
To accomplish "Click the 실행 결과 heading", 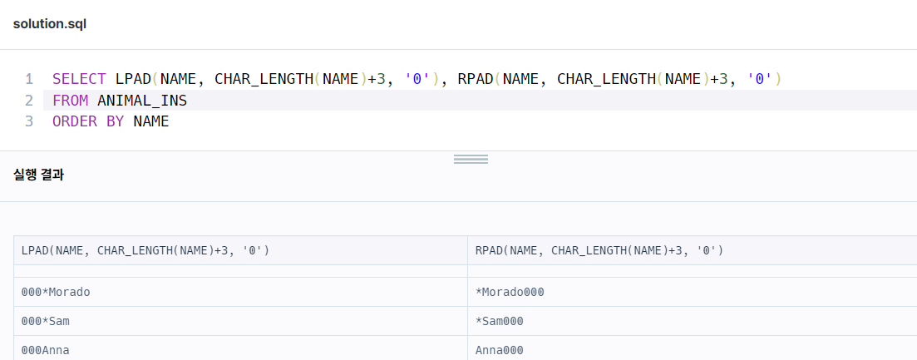I will tap(38, 175).
